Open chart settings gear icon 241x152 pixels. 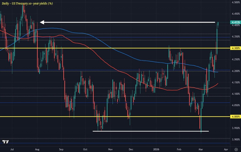pyautogui.click(x=236, y=149)
